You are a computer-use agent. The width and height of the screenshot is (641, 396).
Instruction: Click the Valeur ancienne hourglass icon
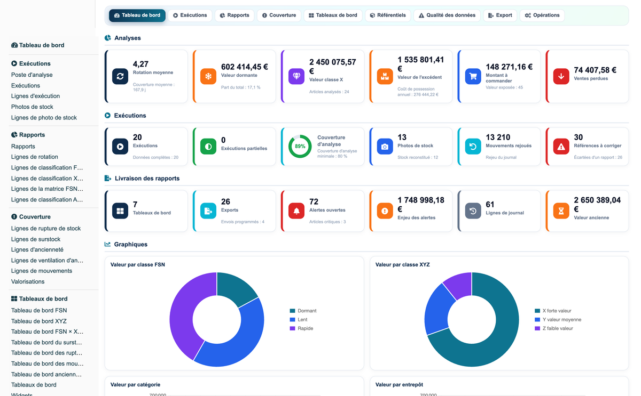pos(561,211)
